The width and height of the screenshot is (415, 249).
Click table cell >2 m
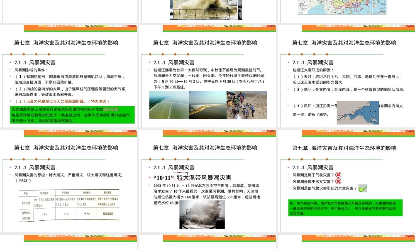tap(45, 215)
